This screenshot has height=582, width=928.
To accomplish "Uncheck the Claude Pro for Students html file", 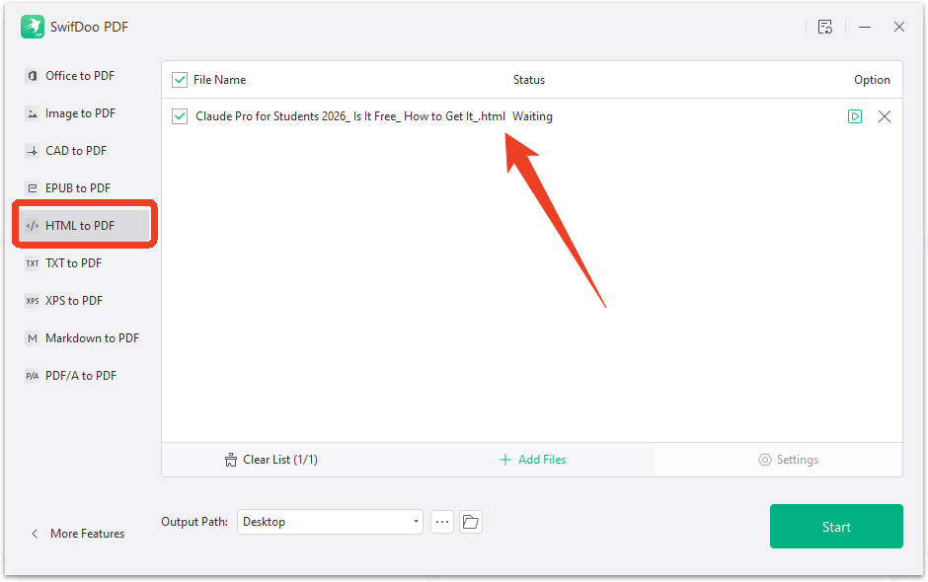I will (180, 116).
